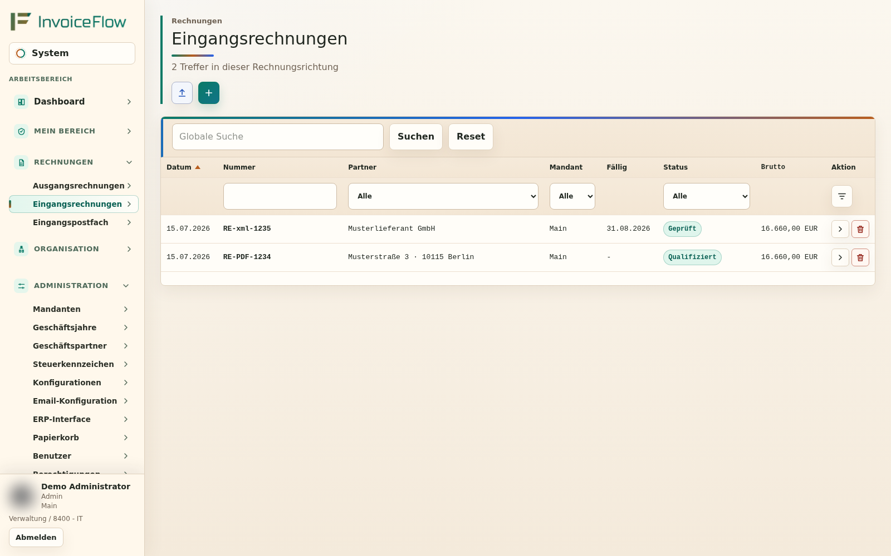The height and width of the screenshot is (556, 891).
Task: Delete invoice RE-PDF-1234 via trash icon
Action: coord(860,257)
